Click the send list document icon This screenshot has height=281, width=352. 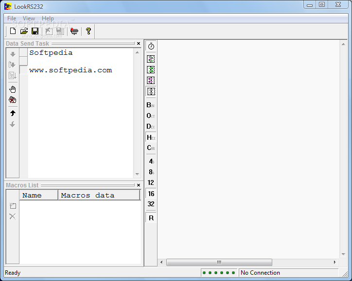12,76
